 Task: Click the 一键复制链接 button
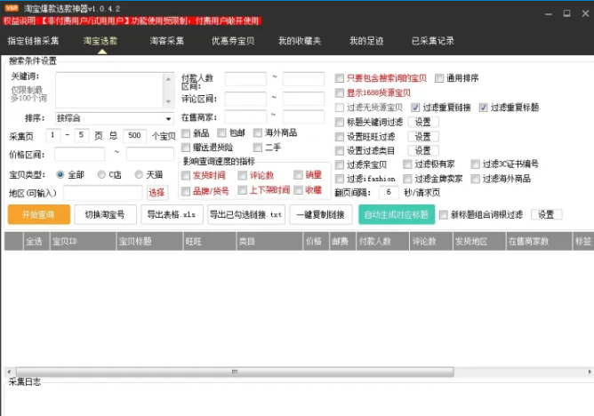321,214
